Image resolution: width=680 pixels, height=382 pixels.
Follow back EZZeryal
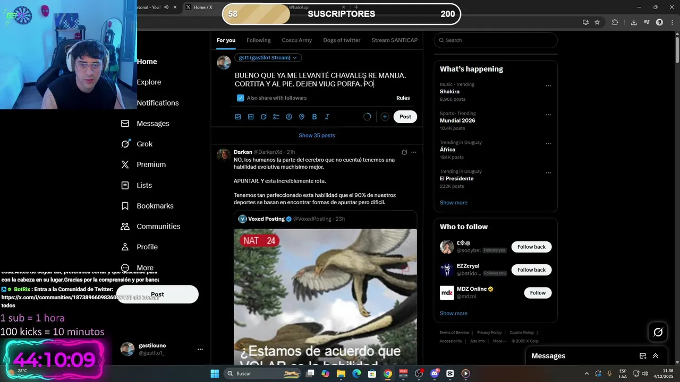pos(531,270)
